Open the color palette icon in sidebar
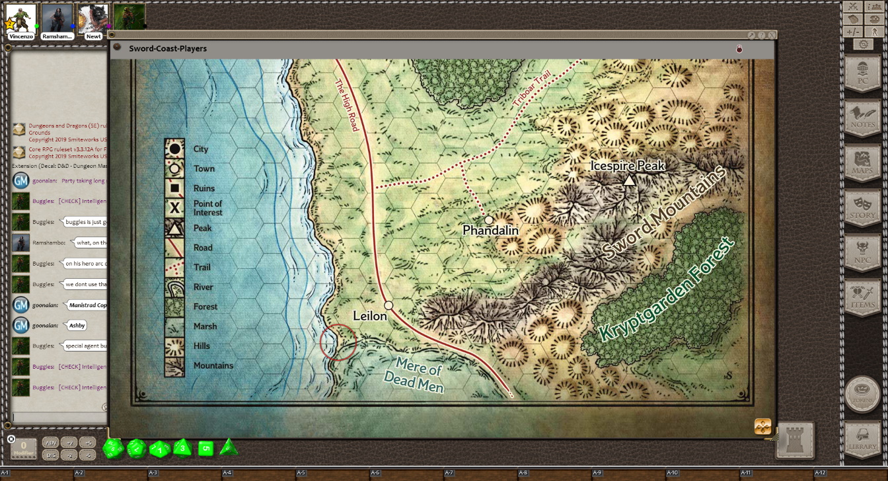This screenshot has height=481, width=888. tap(875, 19)
